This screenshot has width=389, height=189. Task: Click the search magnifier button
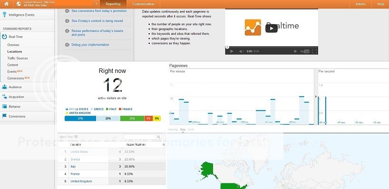159,137
